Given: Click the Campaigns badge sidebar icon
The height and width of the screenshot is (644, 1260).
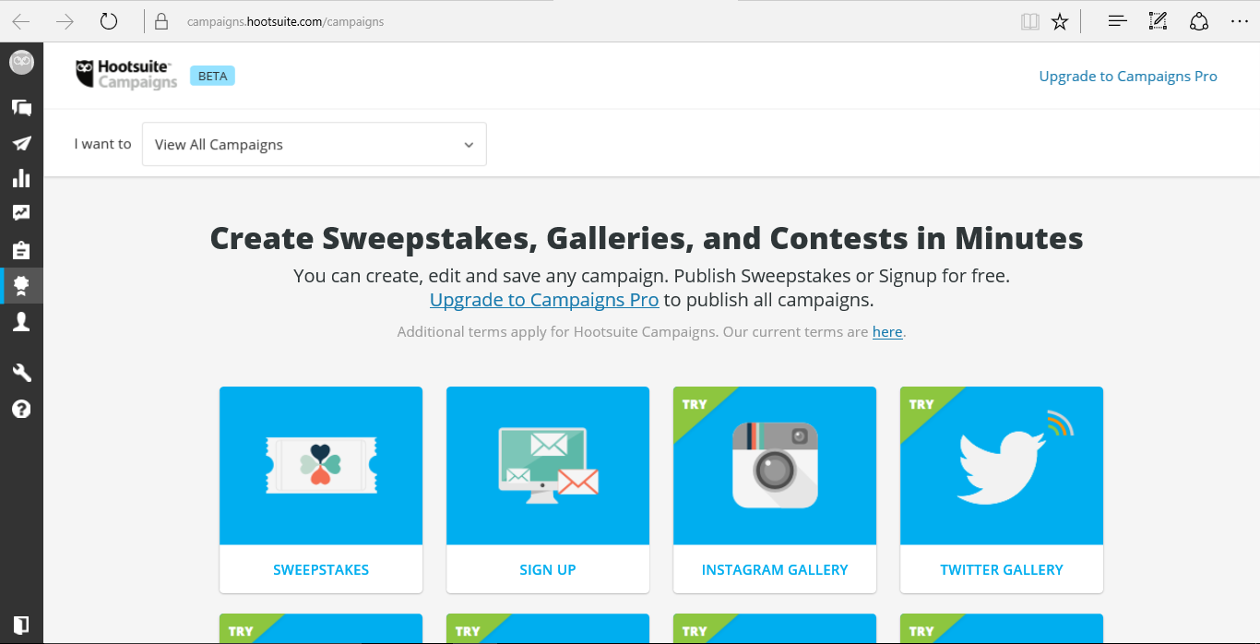Looking at the screenshot, I should (21, 286).
